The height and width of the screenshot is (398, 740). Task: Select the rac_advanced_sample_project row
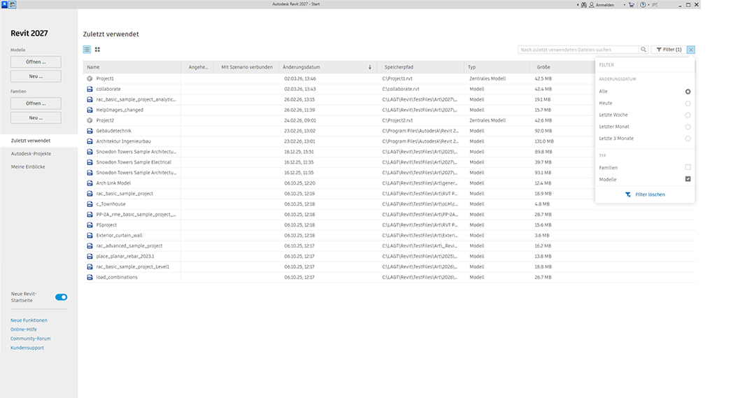pos(390,246)
